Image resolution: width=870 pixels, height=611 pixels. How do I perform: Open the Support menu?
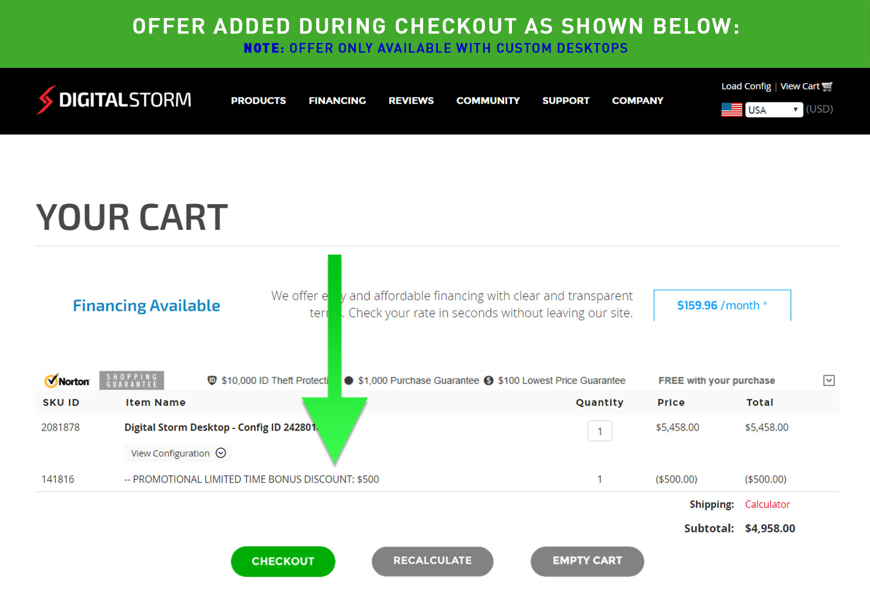[566, 101]
